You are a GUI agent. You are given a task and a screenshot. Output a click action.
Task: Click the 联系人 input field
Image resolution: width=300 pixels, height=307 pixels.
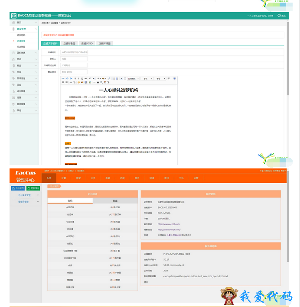click(x=74, y=59)
